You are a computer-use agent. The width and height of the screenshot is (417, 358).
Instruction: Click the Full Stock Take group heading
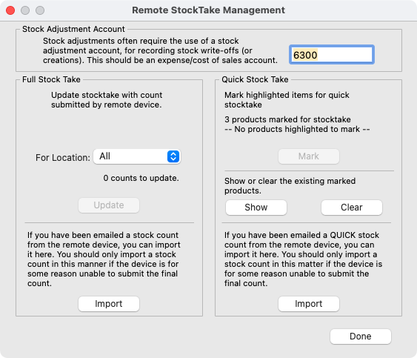coord(51,79)
